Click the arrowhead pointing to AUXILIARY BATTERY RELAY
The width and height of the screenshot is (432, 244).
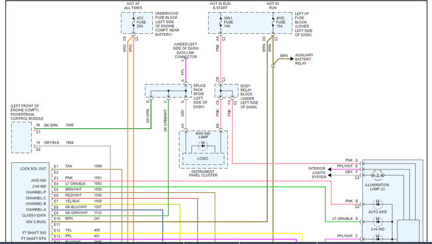click(292, 59)
